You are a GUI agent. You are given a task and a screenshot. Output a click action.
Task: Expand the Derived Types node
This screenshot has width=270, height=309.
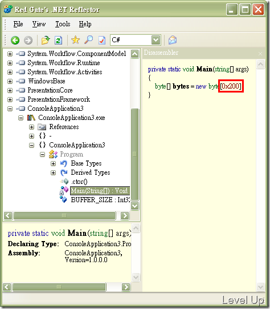(x=53, y=172)
